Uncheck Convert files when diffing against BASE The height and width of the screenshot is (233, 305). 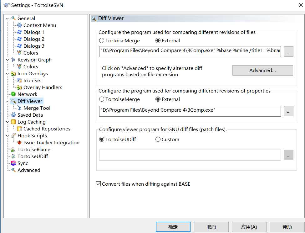[98, 184]
